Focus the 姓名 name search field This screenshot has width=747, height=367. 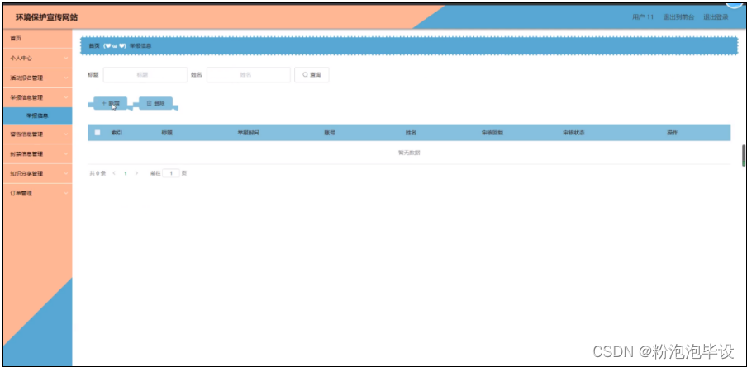pyautogui.click(x=248, y=74)
